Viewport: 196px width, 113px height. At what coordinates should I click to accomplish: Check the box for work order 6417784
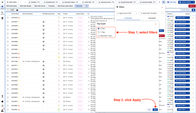pos(8,61)
